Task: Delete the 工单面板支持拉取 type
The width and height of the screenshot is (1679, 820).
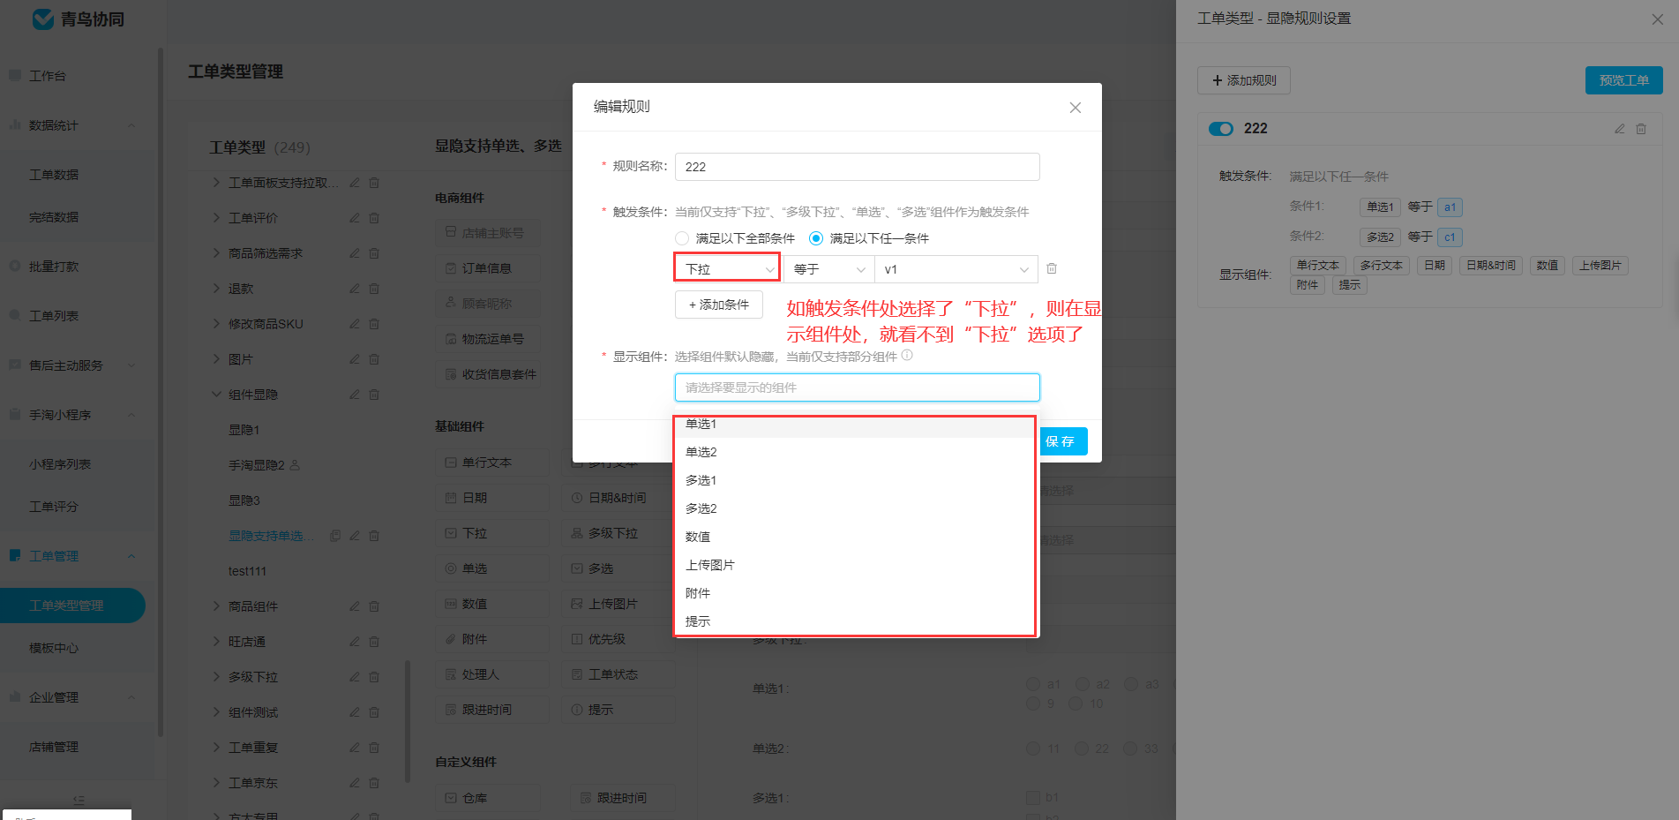Action: click(374, 183)
